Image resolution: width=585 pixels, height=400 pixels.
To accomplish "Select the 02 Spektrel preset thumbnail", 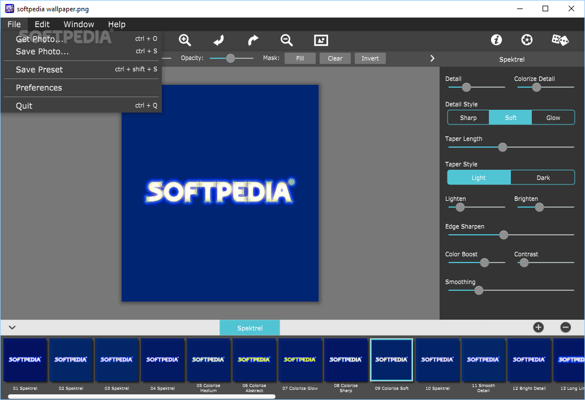I will (71, 360).
